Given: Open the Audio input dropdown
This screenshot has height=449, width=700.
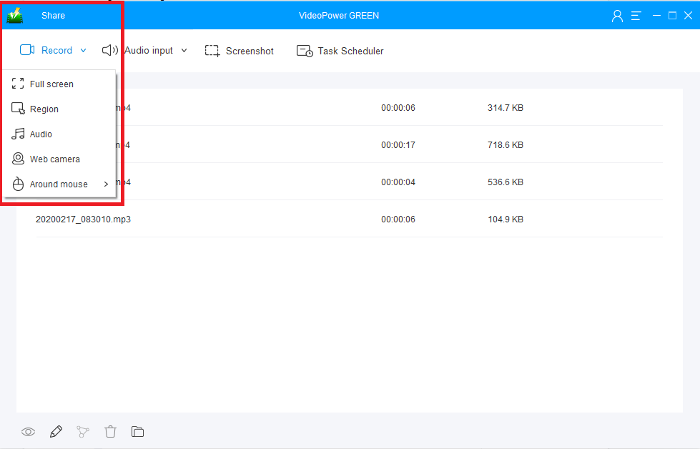Looking at the screenshot, I should point(184,50).
